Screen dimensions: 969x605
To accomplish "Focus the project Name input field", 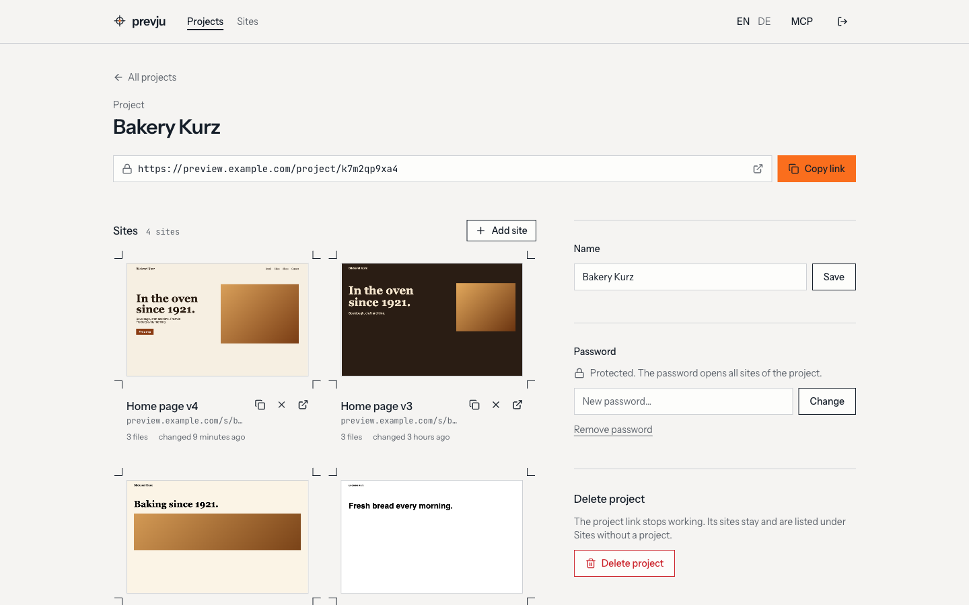I will coord(690,277).
